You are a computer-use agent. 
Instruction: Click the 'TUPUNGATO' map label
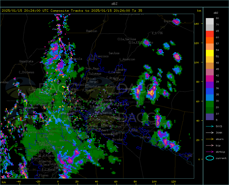coord(45,145)
